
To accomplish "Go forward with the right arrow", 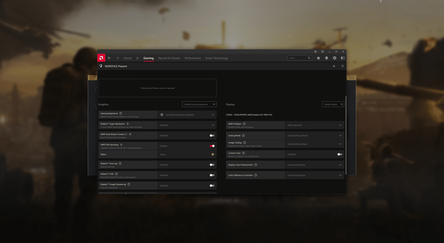I will [x=117, y=58].
